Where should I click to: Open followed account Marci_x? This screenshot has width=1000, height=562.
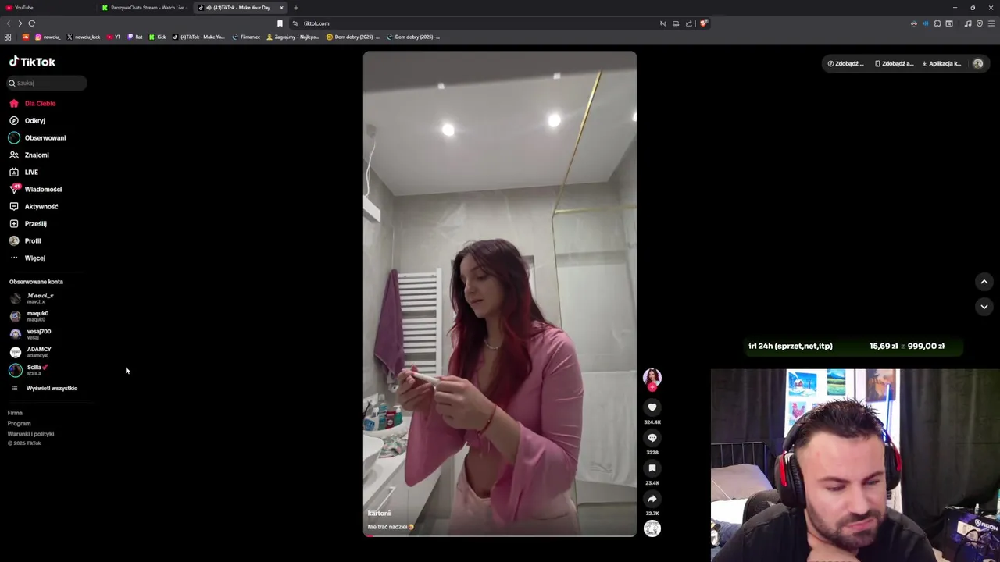[x=32, y=298]
